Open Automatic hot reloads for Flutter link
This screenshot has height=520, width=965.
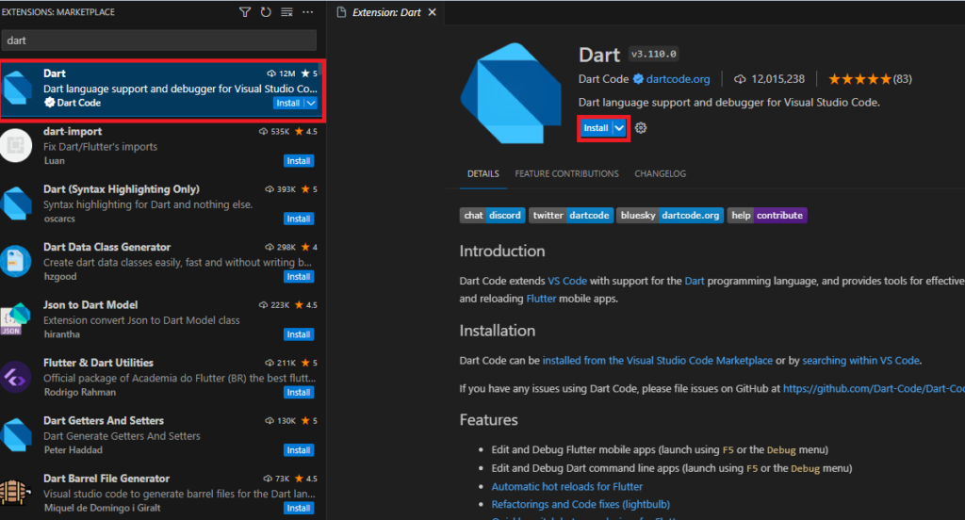(566, 486)
